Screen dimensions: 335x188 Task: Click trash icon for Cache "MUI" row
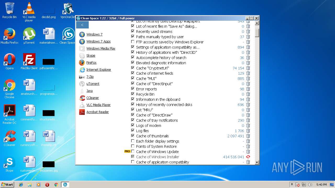(x=248, y=79)
